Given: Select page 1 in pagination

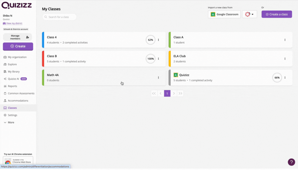Looking at the screenshot, I should coord(167,93).
